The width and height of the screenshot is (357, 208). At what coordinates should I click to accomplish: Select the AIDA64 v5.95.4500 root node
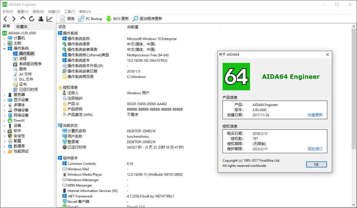tap(19, 33)
